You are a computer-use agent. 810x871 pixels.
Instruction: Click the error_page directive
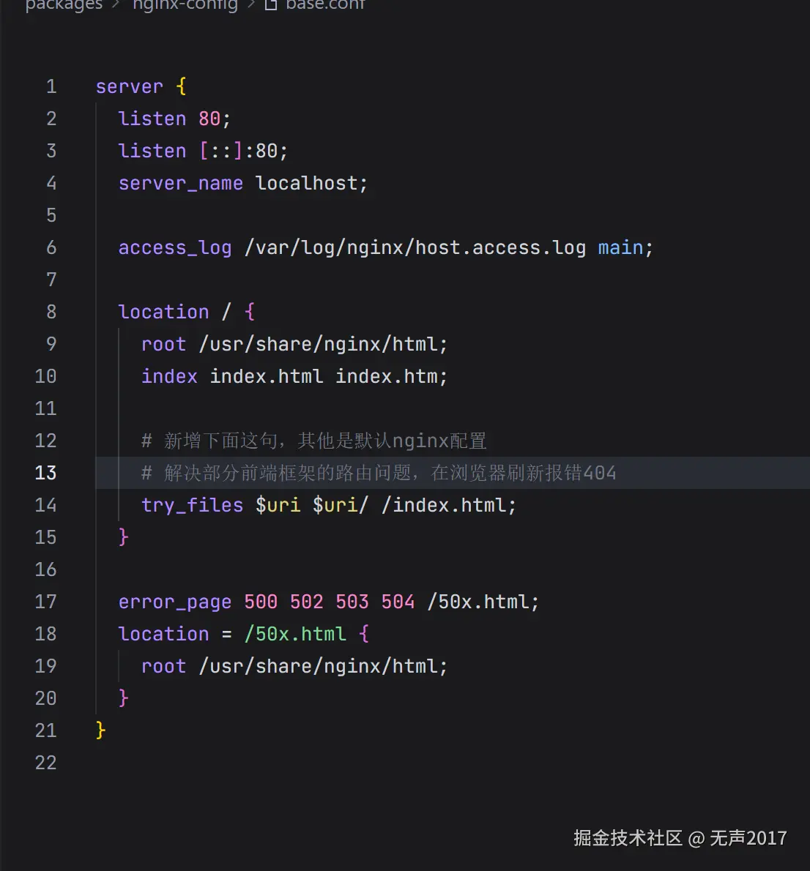pyautogui.click(x=175, y=602)
